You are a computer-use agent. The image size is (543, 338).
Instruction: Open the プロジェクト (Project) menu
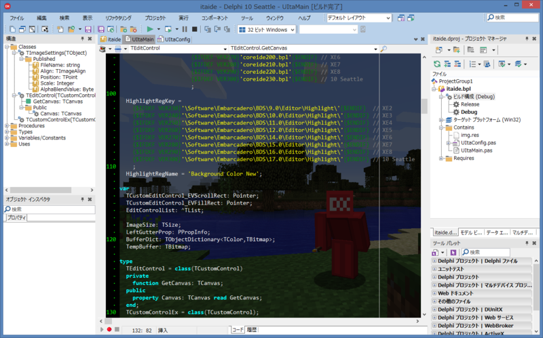155,18
